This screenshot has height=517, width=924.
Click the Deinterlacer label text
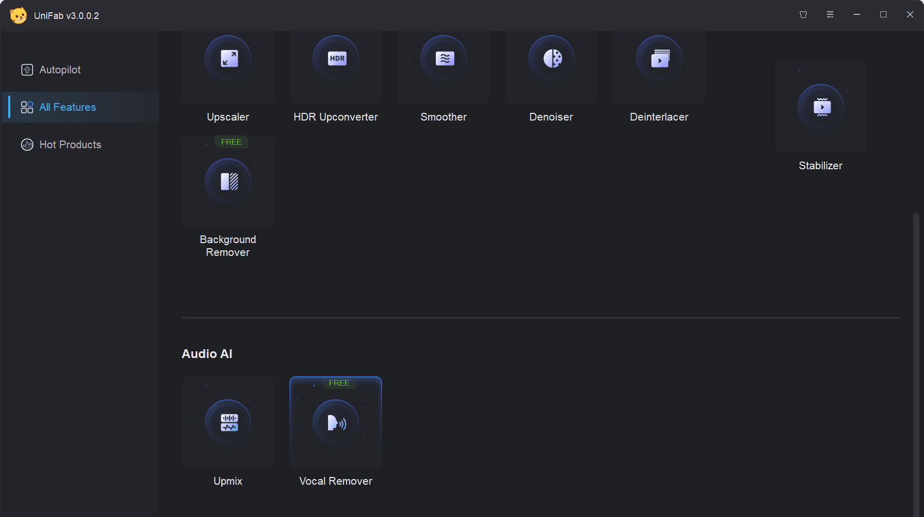[x=659, y=117]
